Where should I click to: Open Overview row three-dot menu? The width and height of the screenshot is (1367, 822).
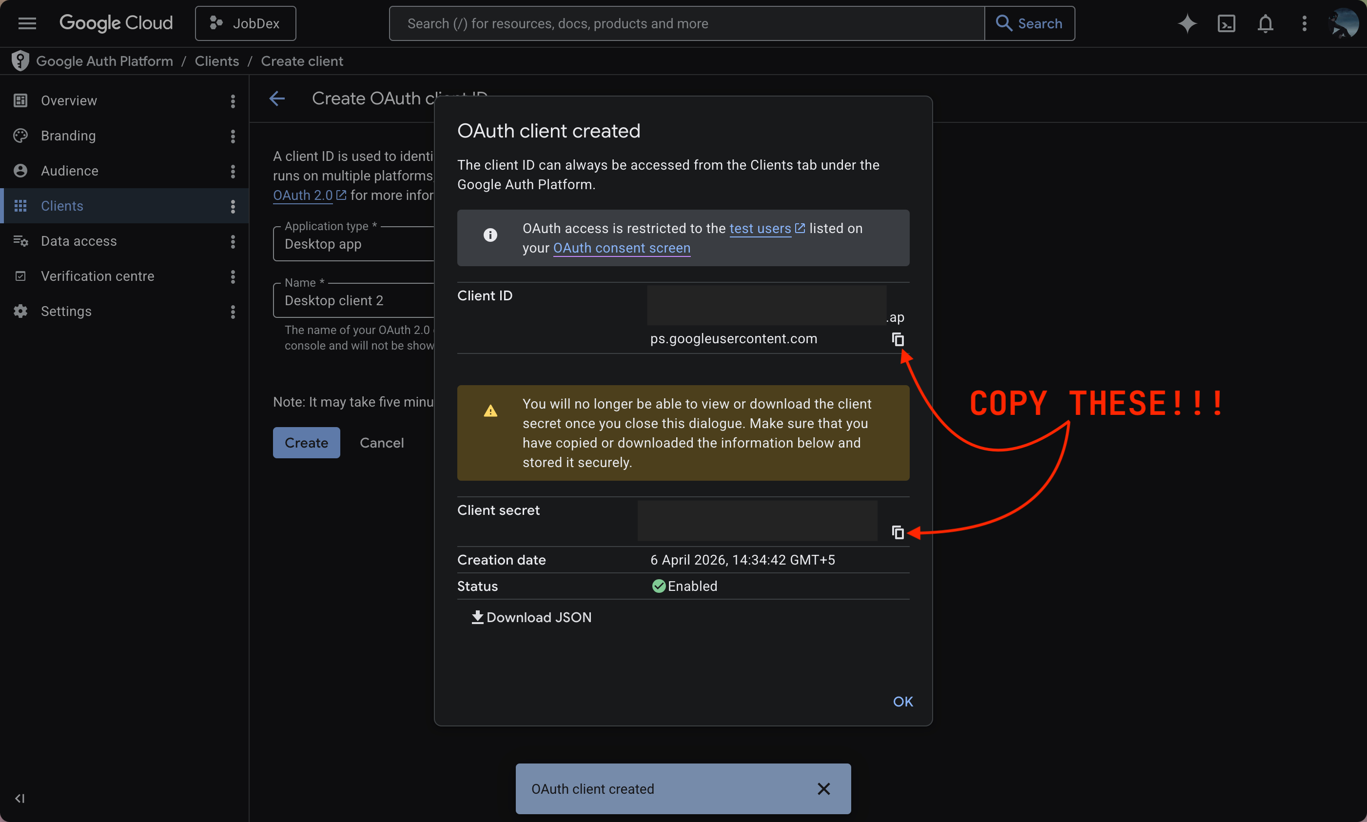(x=233, y=101)
